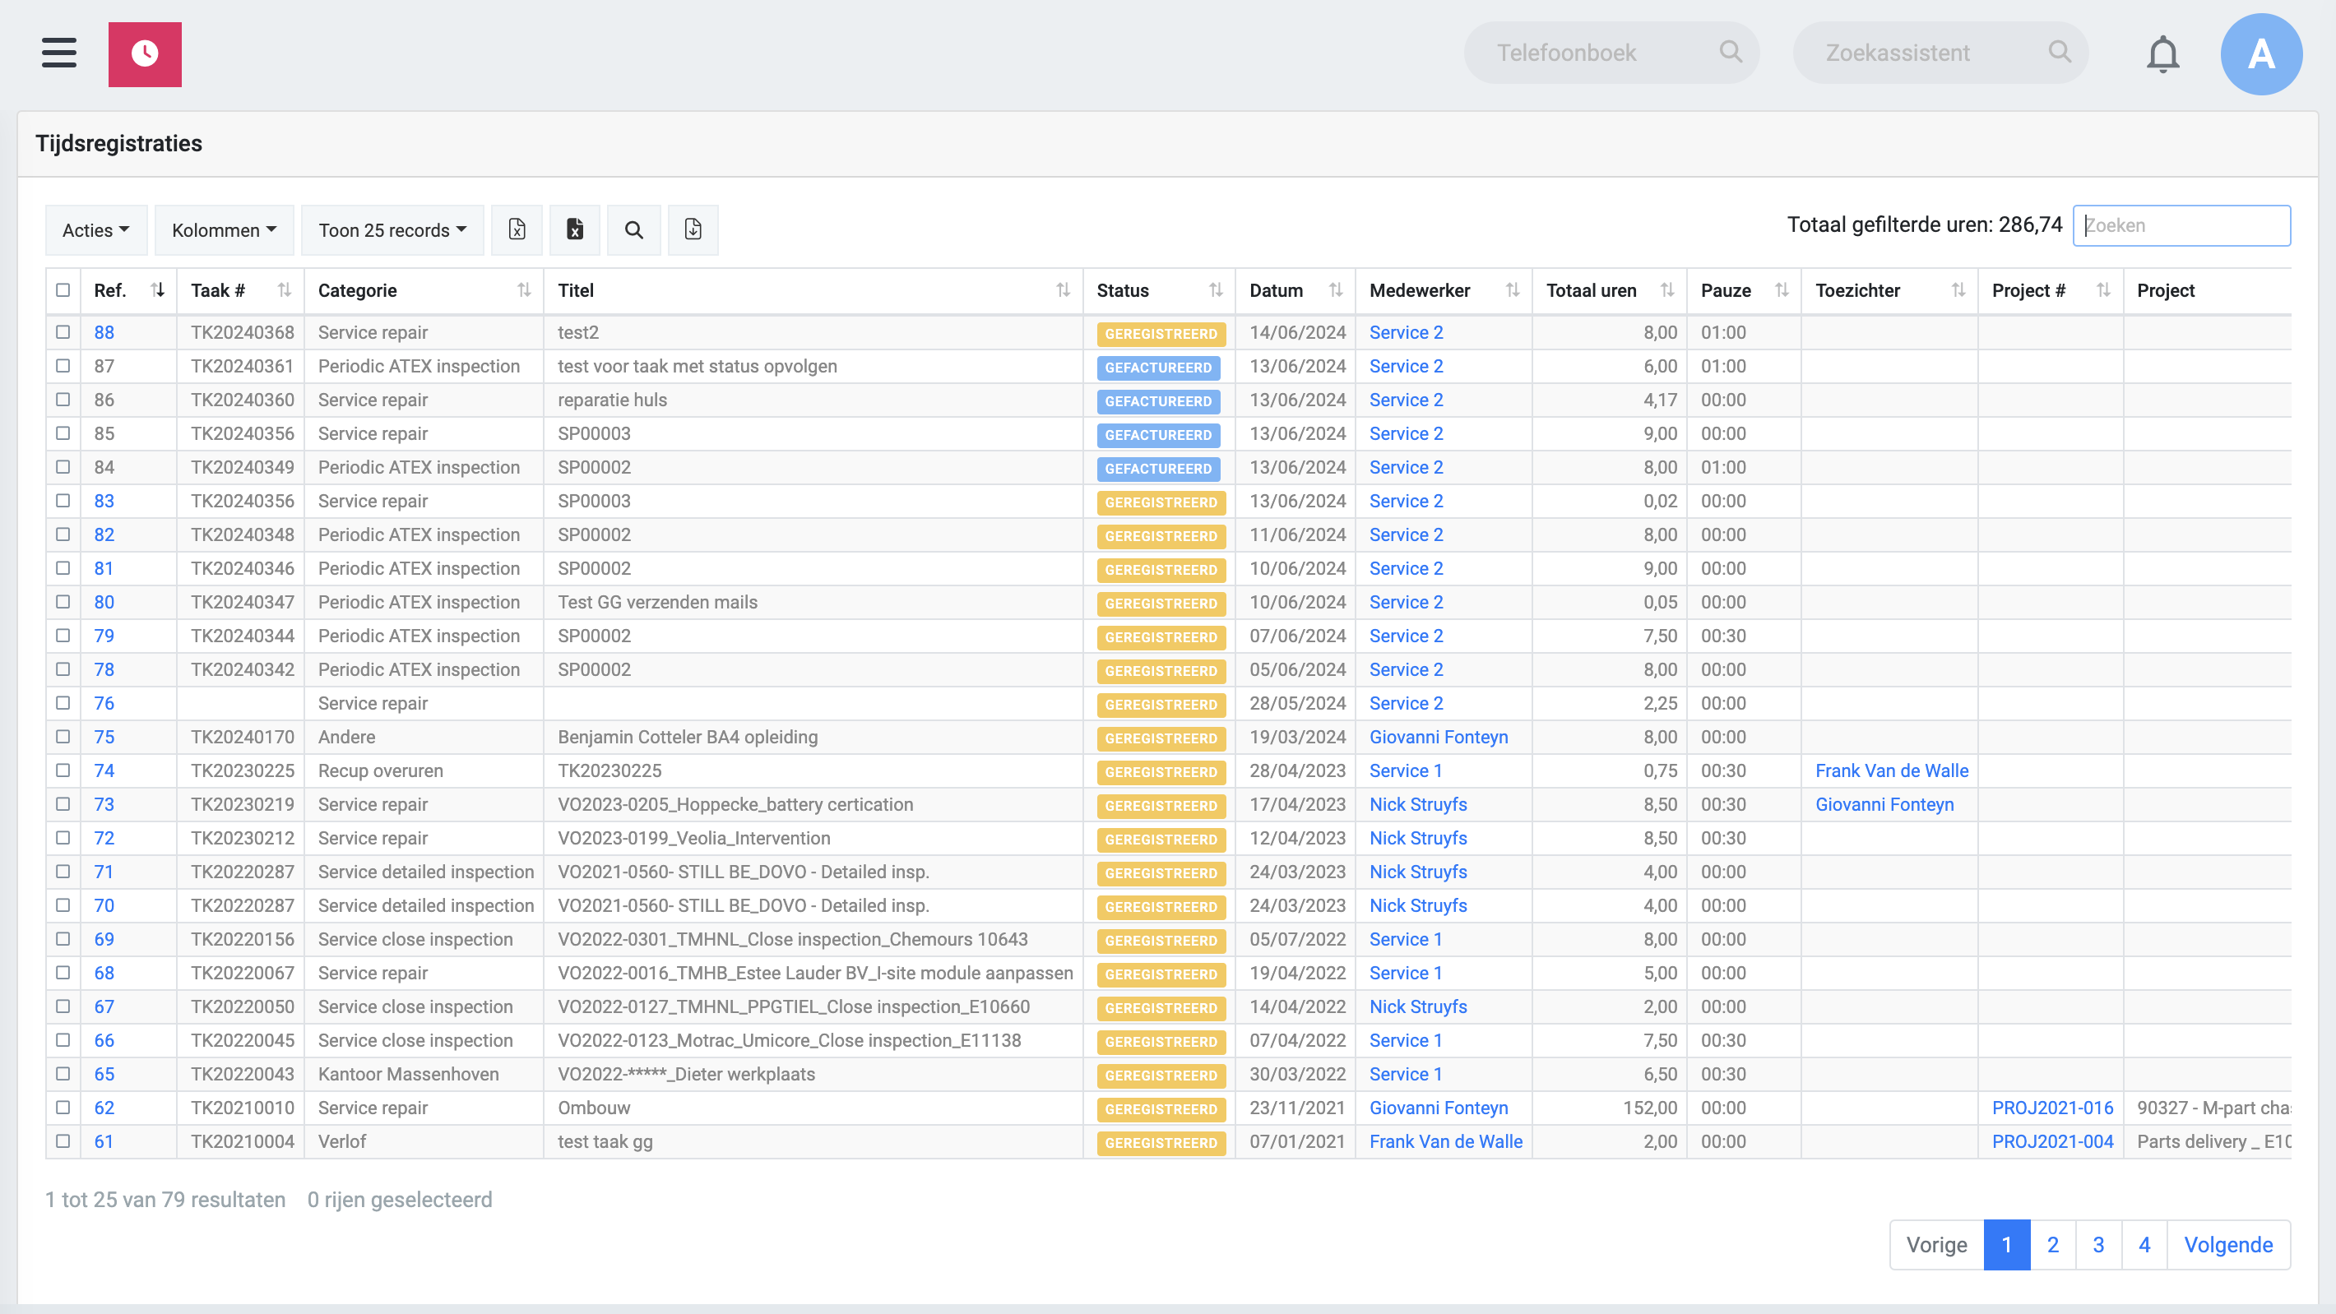Sort by the Ref. column arrows
Screen dimensions: 2336x1314
click(158, 290)
